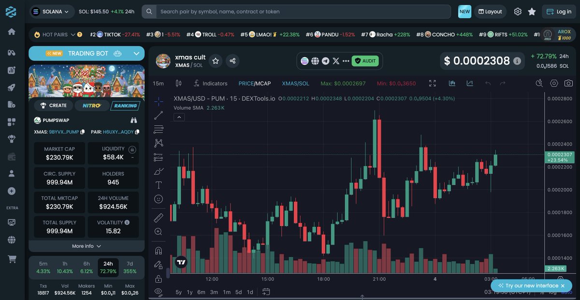Toggle magnet mode in the drawing toolbar

coord(159,250)
